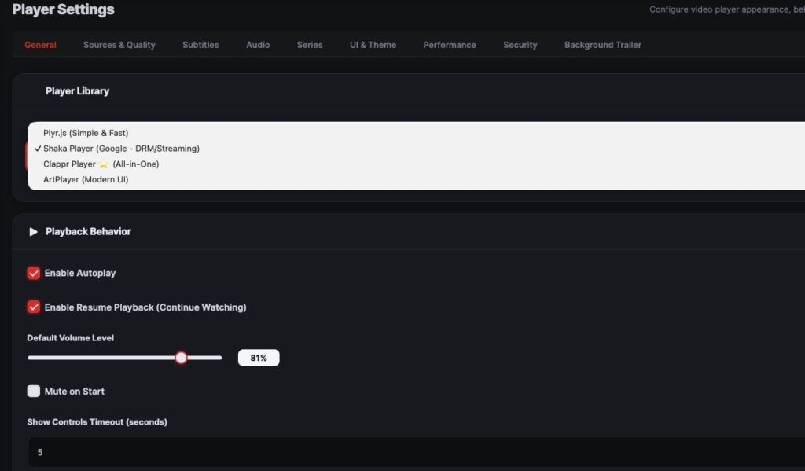Image resolution: width=805 pixels, height=471 pixels.
Task: Select Shaka Player (Google - DRM/Streaming) option
Action: tap(121, 149)
